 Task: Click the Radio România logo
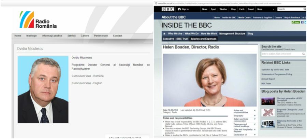pyautogui.click(x=38, y=19)
